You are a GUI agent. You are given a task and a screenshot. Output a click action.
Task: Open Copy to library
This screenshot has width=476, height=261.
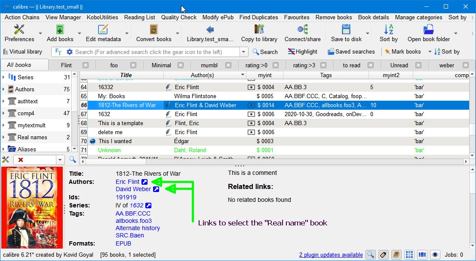(x=259, y=33)
